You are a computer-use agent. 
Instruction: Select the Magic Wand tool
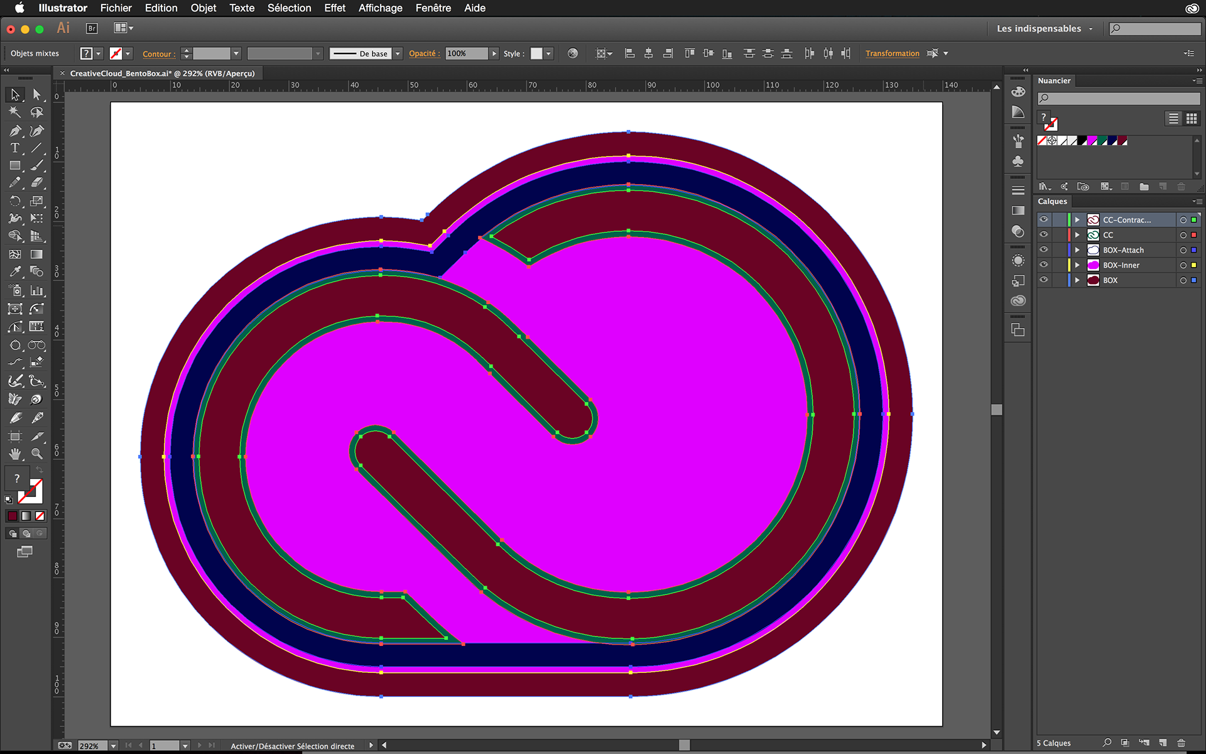(15, 112)
